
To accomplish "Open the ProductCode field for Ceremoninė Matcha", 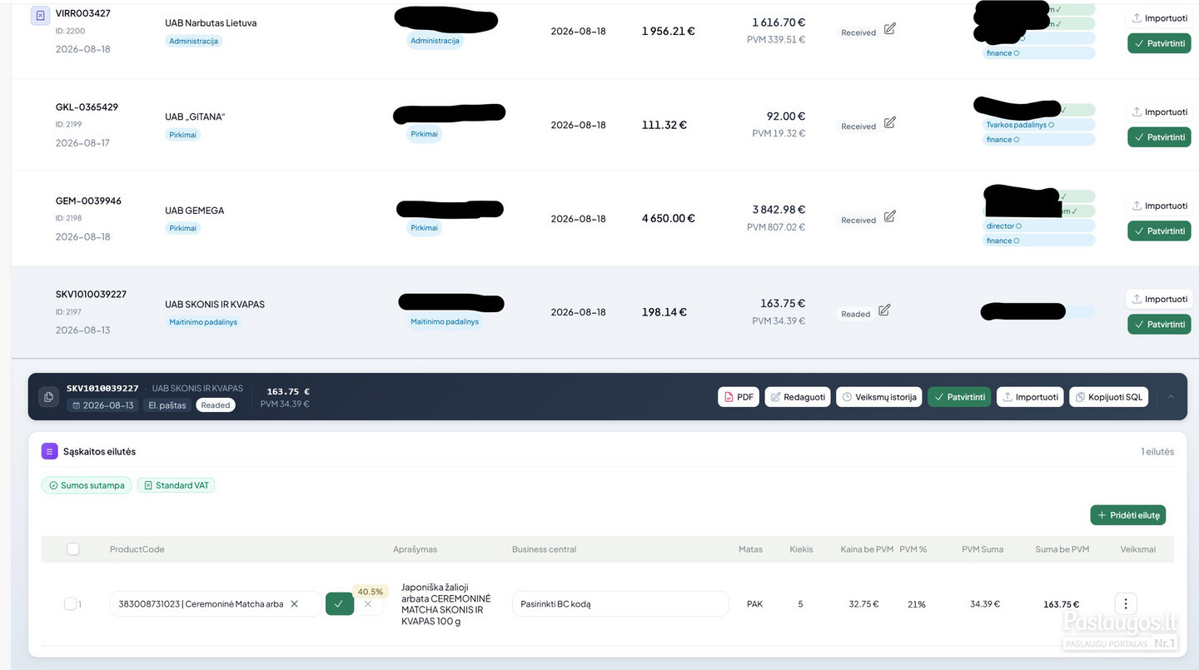I will [x=215, y=604].
